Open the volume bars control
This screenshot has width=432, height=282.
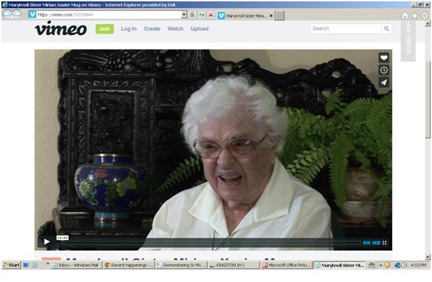pos(367,243)
